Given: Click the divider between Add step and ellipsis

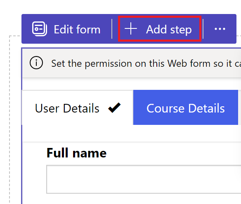Looking at the screenshot, I should (203, 29).
